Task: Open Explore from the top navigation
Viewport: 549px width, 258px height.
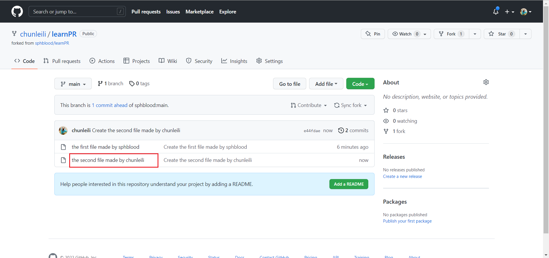Action: coord(228,11)
